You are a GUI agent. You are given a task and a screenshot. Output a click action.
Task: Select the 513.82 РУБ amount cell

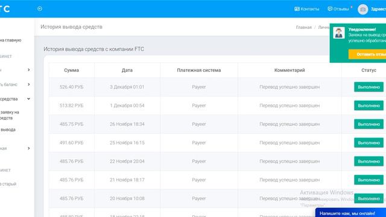[x=71, y=105]
